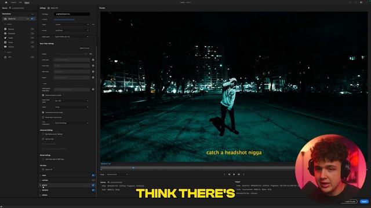
Task: Click the FTP destination icon
Action: pyautogui.click(x=5, y=57)
